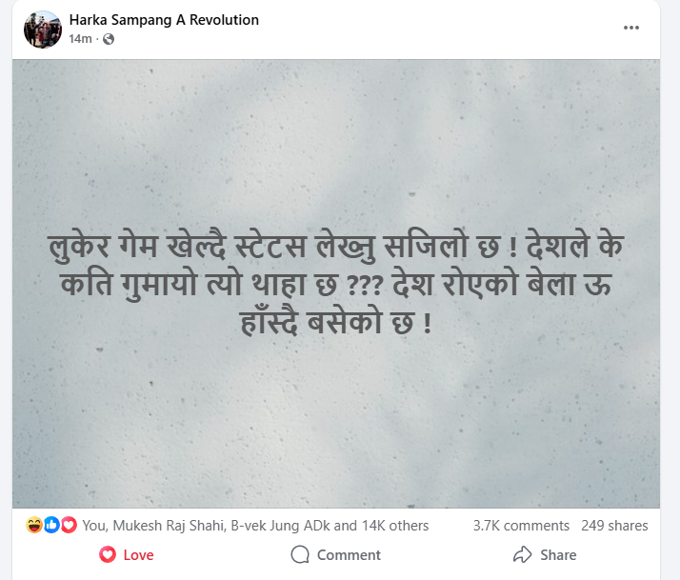Image resolution: width=680 pixels, height=580 pixels.
Task: View the 249 shares list
Action: [614, 526]
